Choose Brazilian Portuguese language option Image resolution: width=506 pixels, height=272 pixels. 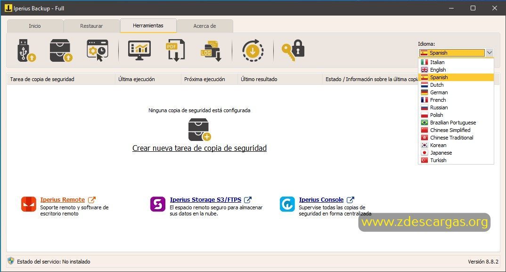point(456,123)
